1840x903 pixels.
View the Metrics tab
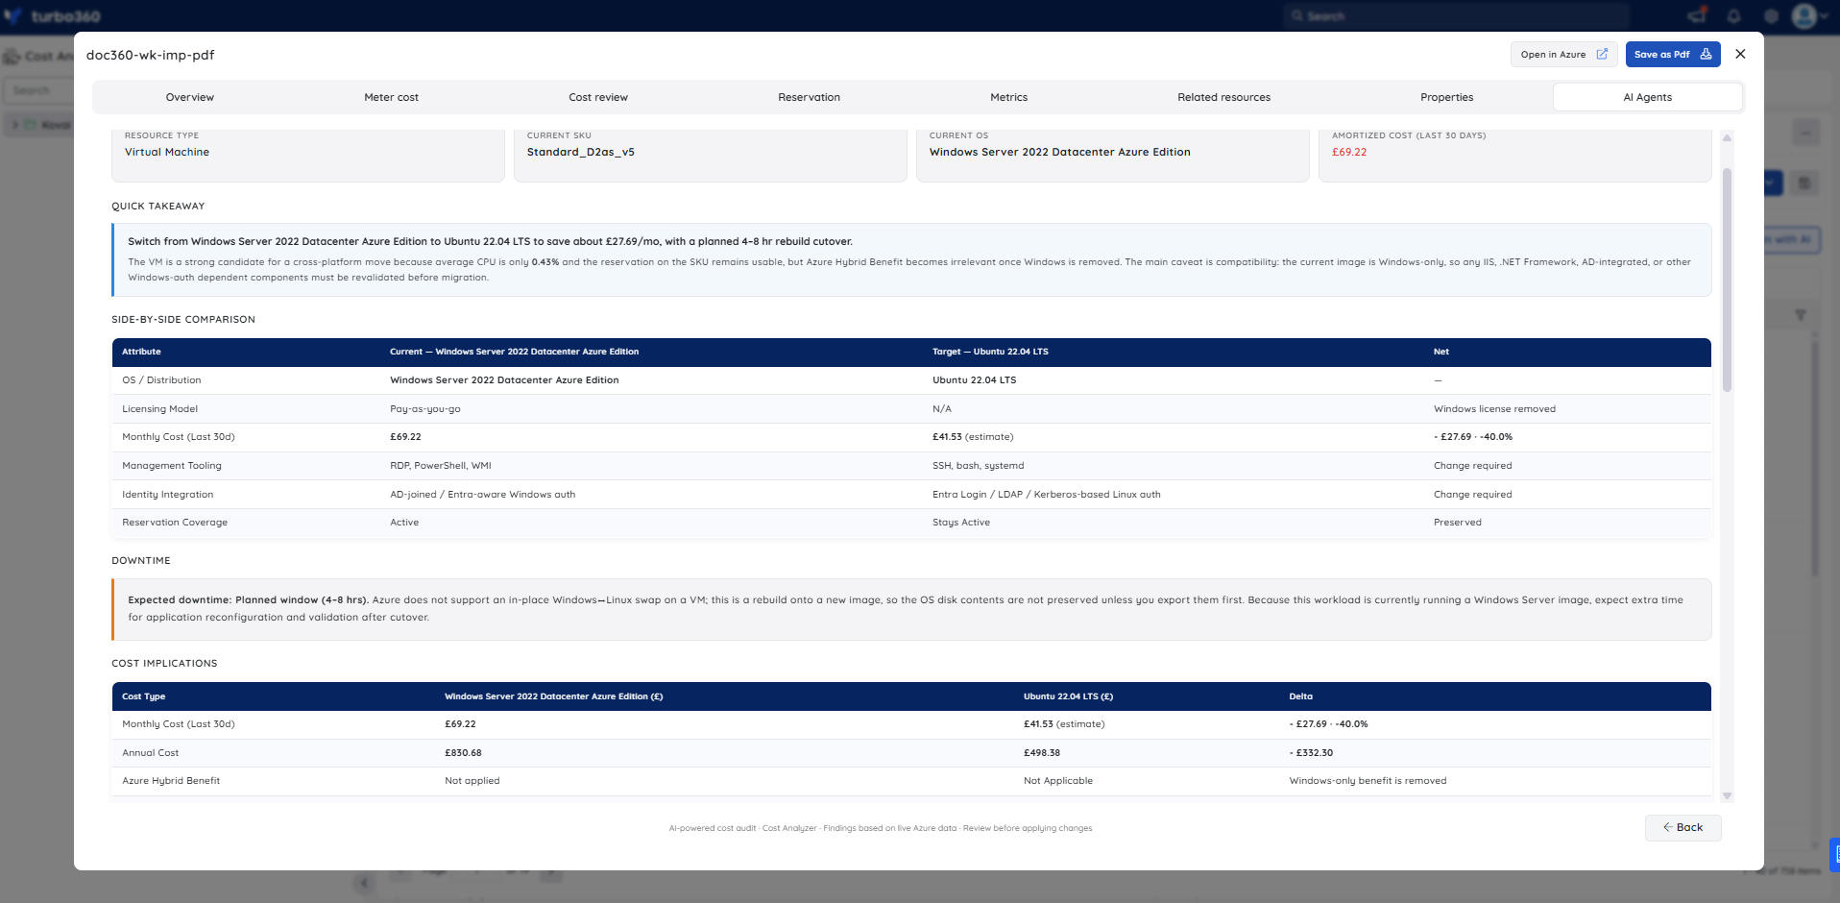click(1008, 97)
